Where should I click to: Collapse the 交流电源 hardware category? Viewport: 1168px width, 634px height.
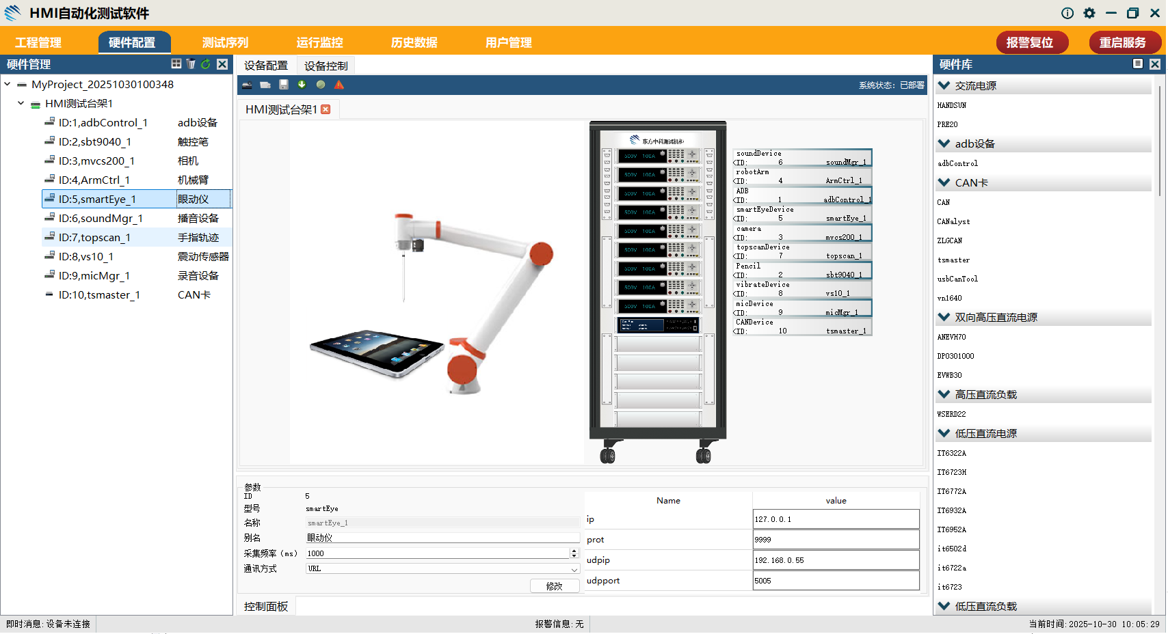pos(944,85)
